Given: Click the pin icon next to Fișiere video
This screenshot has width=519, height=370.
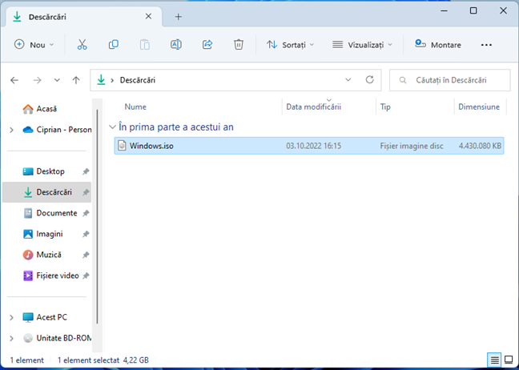Looking at the screenshot, I should click(x=86, y=275).
